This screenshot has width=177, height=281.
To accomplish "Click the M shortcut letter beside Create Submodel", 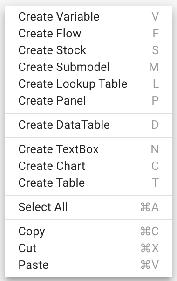I will (x=154, y=67).
